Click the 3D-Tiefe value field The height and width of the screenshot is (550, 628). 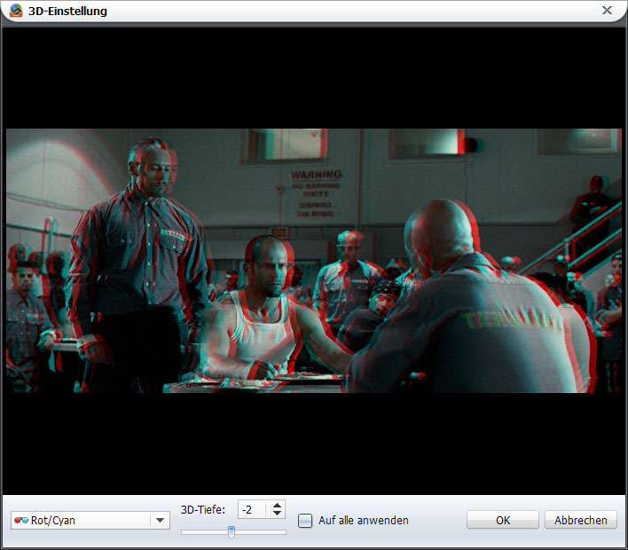[252, 509]
